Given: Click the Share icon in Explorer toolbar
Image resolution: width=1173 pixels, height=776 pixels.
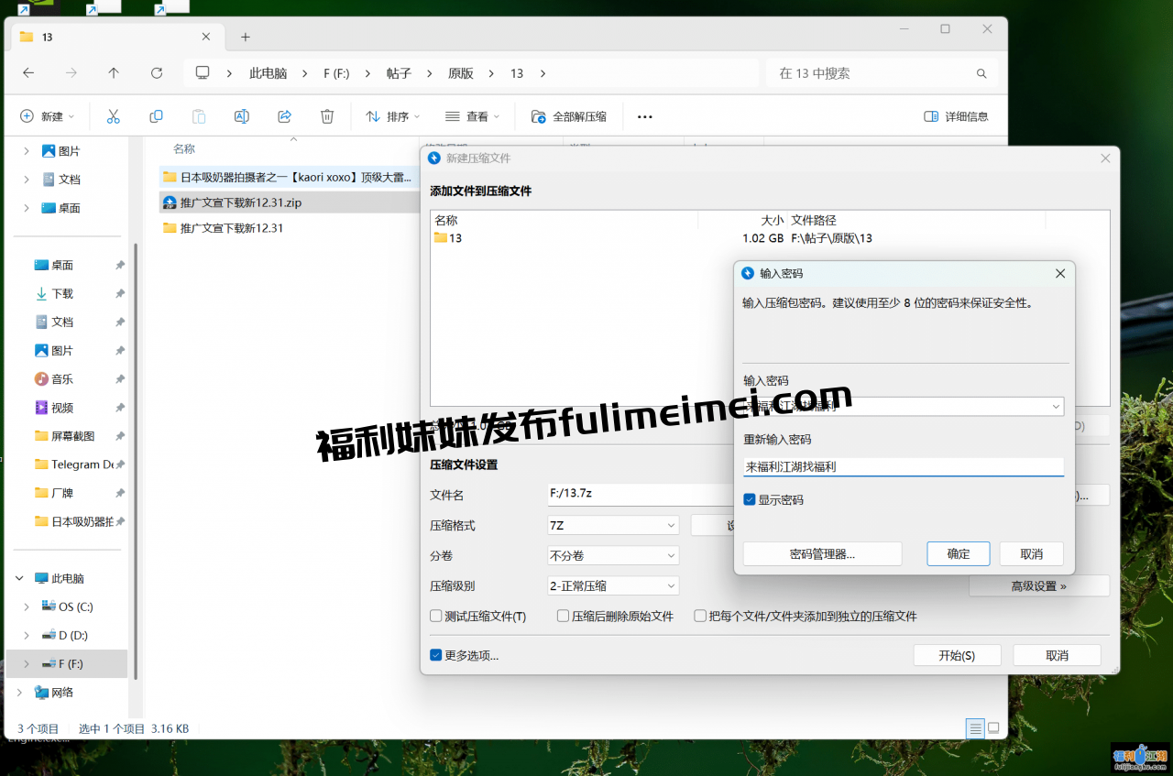Looking at the screenshot, I should point(284,116).
